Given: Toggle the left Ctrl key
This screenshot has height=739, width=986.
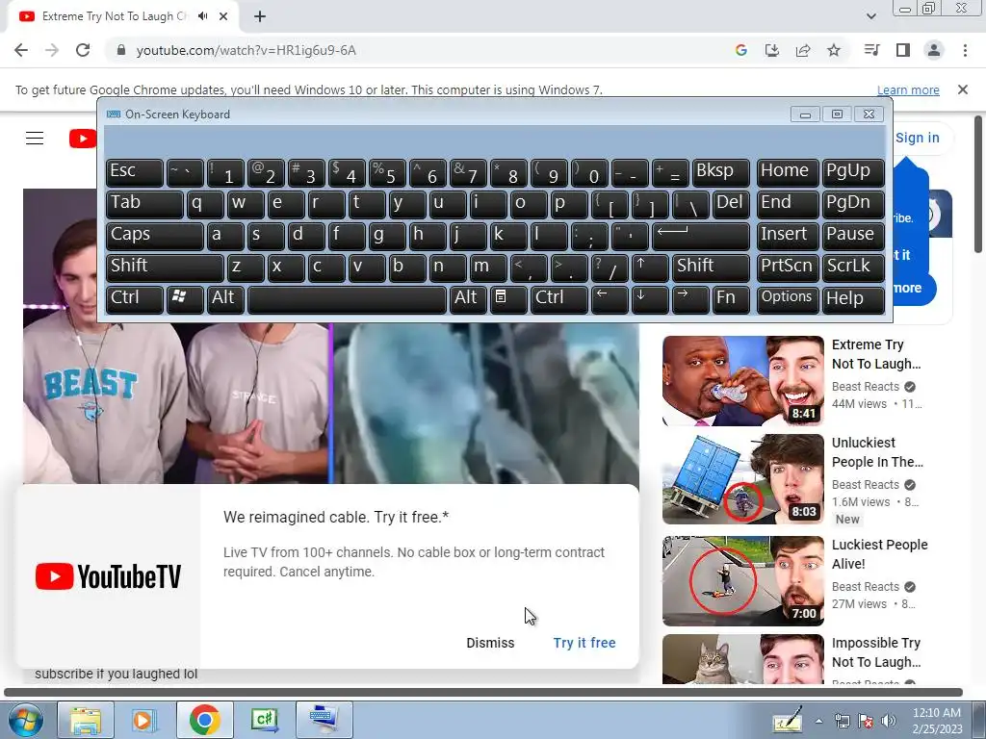Looking at the screenshot, I should (x=135, y=299).
